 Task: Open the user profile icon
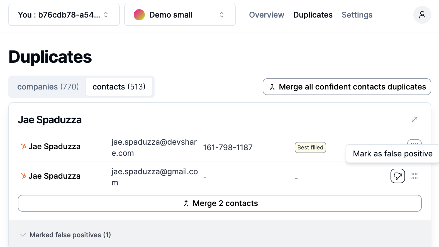tap(422, 15)
